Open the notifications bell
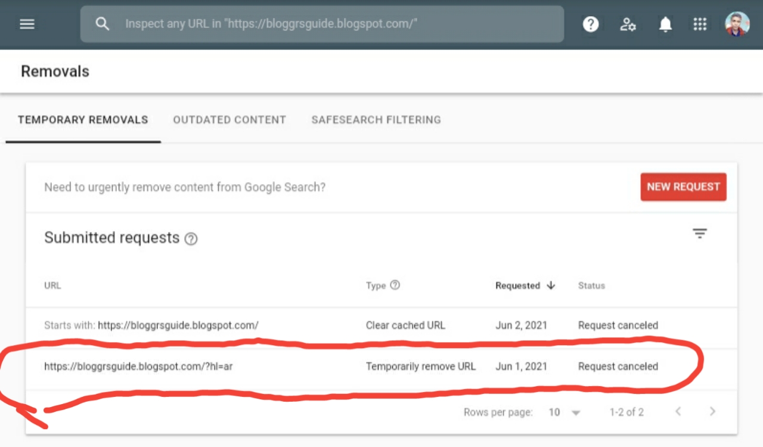 [x=665, y=24]
